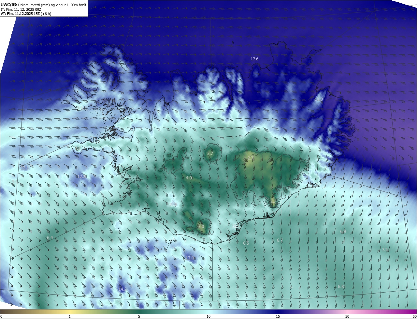Click the colorbar tick label 15

[x=278, y=317]
